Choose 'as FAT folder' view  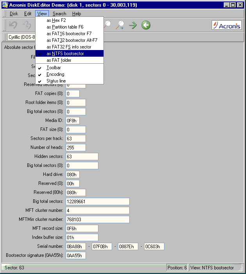70,60
